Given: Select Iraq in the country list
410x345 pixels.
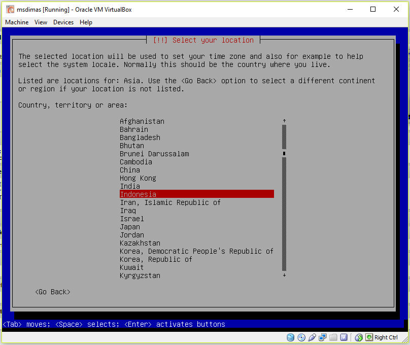Looking at the screenshot, I should (x=128, y=211).
